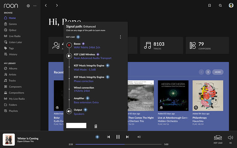The height and width of the screenshot is (148, 237).
Task: Open the signal path three-dot options menu
Action: (120, 37)
